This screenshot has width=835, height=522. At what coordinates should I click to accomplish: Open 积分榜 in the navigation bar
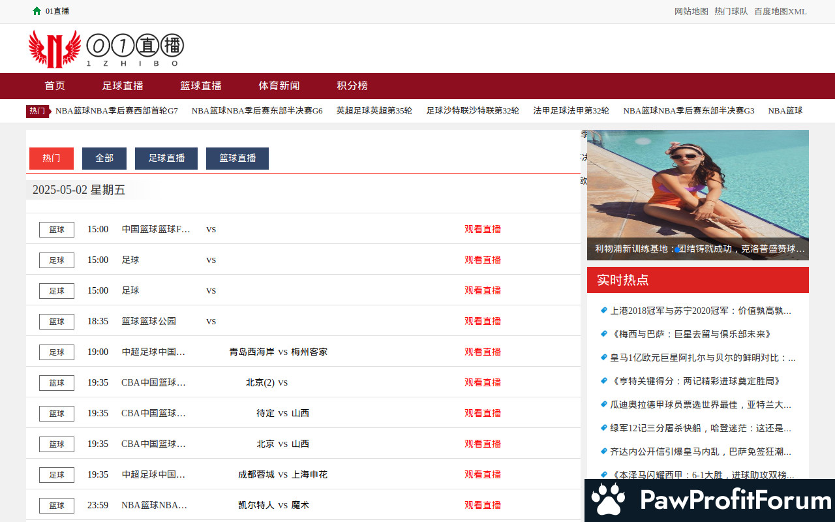(352, 85)
